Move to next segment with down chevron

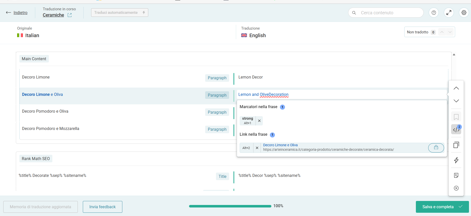pyautogui.click(x=456, y=101)
